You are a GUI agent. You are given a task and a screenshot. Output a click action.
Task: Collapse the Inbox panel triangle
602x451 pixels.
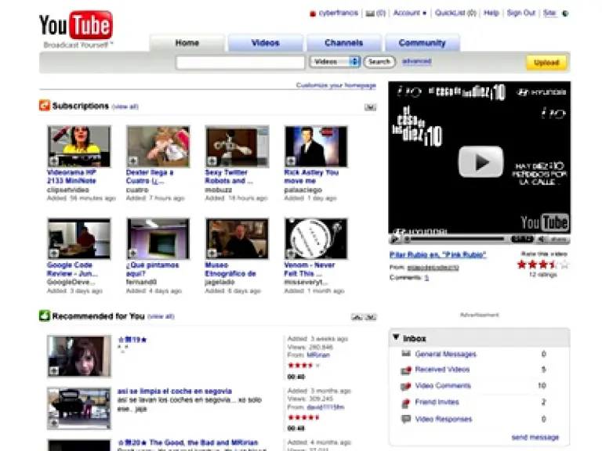click(397, 338)
